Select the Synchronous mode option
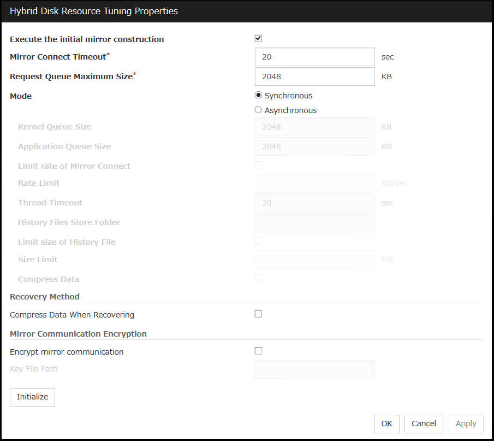This screenshot has width=494, height=441. (259, 96)
